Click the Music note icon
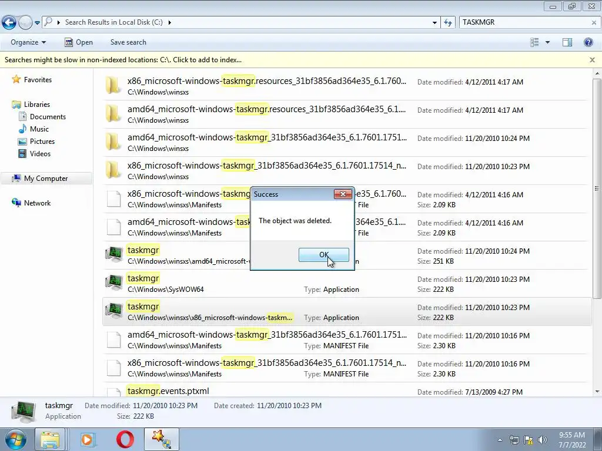The image size is (602, 451). coord(23,129)
